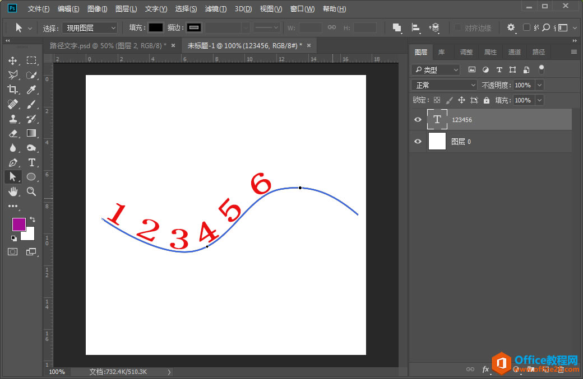Switch to 路径文字.psd document tab
This screenshot has width=583, height=379.
coord(108,46)
